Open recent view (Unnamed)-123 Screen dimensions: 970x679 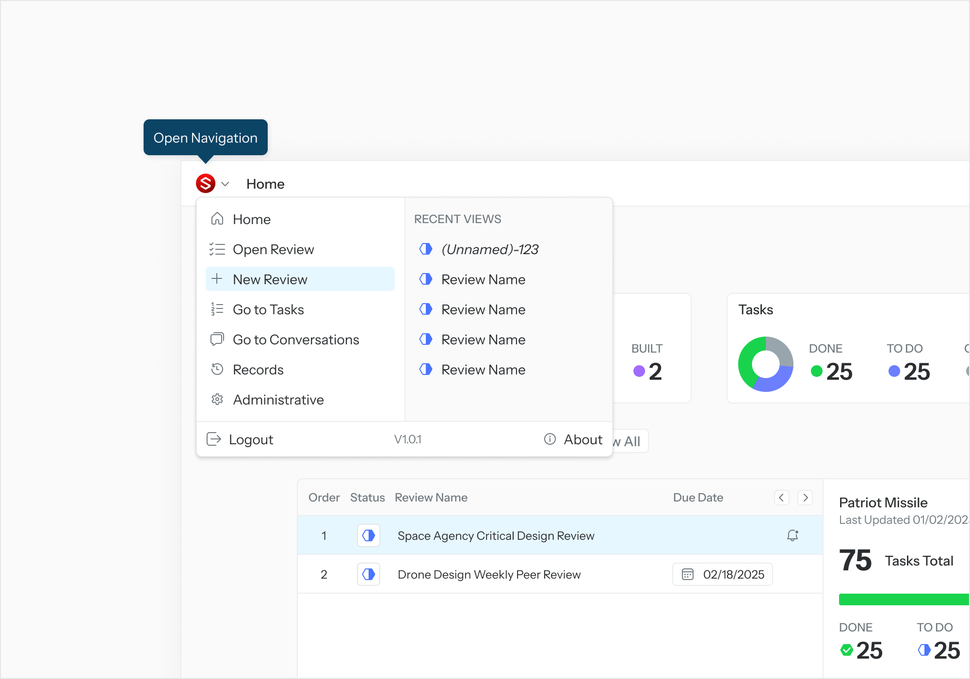pyautogui.click(x=489, y=249)
